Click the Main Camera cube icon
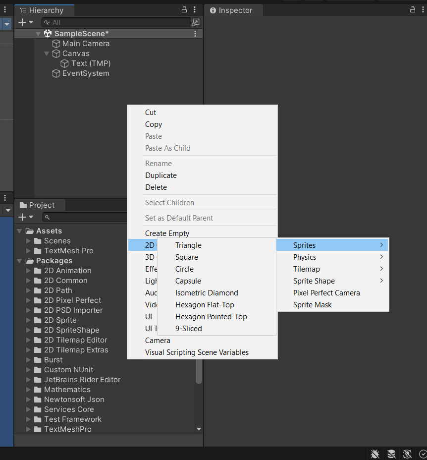Viewport: 427px width, 460px height. pos(56,44)
